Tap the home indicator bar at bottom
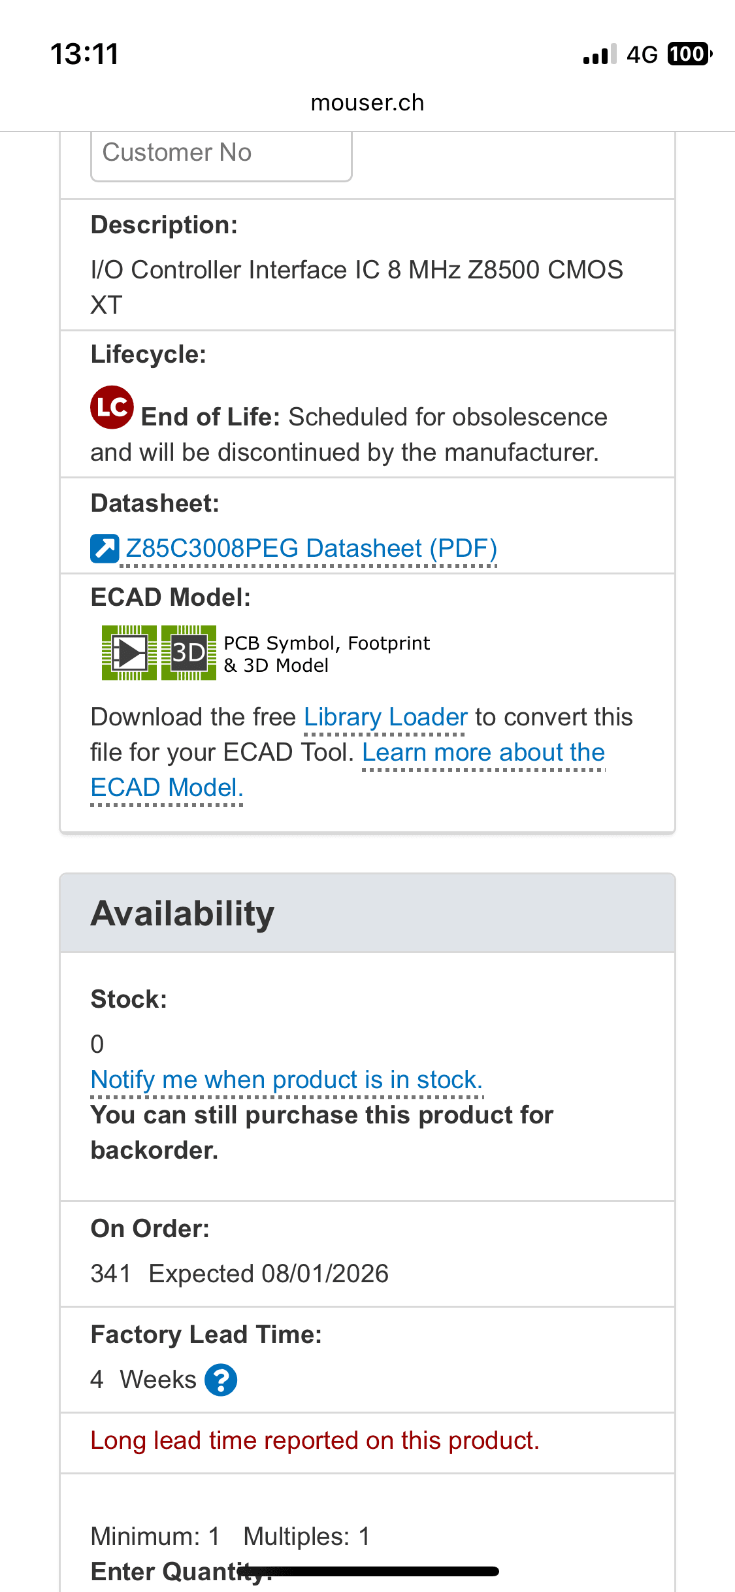The image size is (735, 1592). pyautogui.click(x=367, y=1571)
